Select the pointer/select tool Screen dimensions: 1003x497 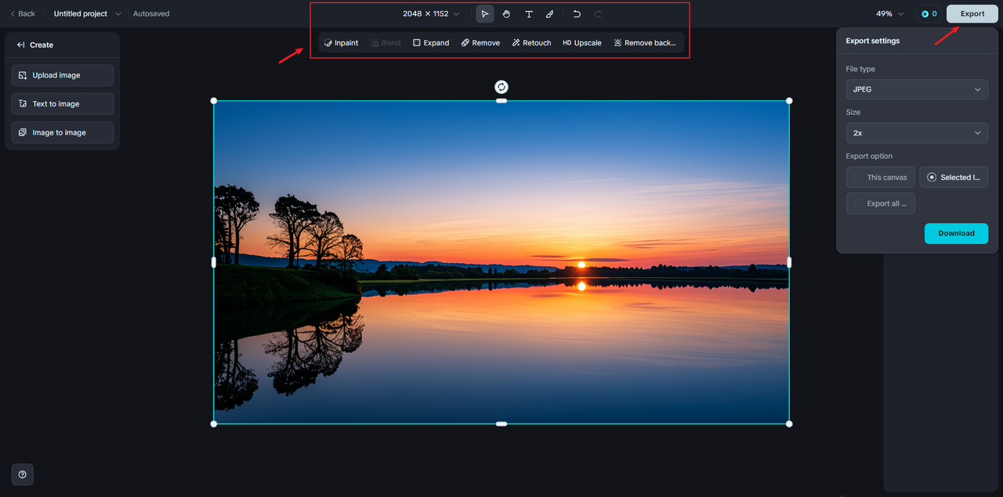[x=485, y=14]
